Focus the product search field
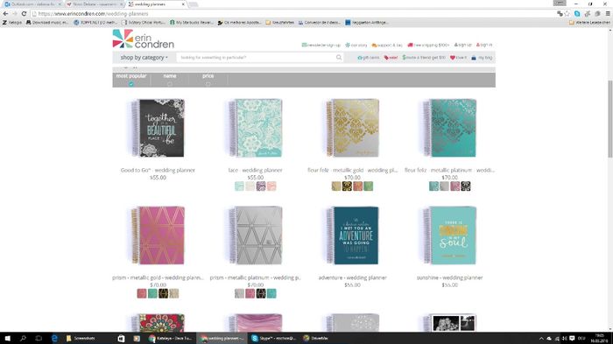Image resolution: width=613 pixels, height=344 pixels. pyautogui.click(x=256, y=58)
